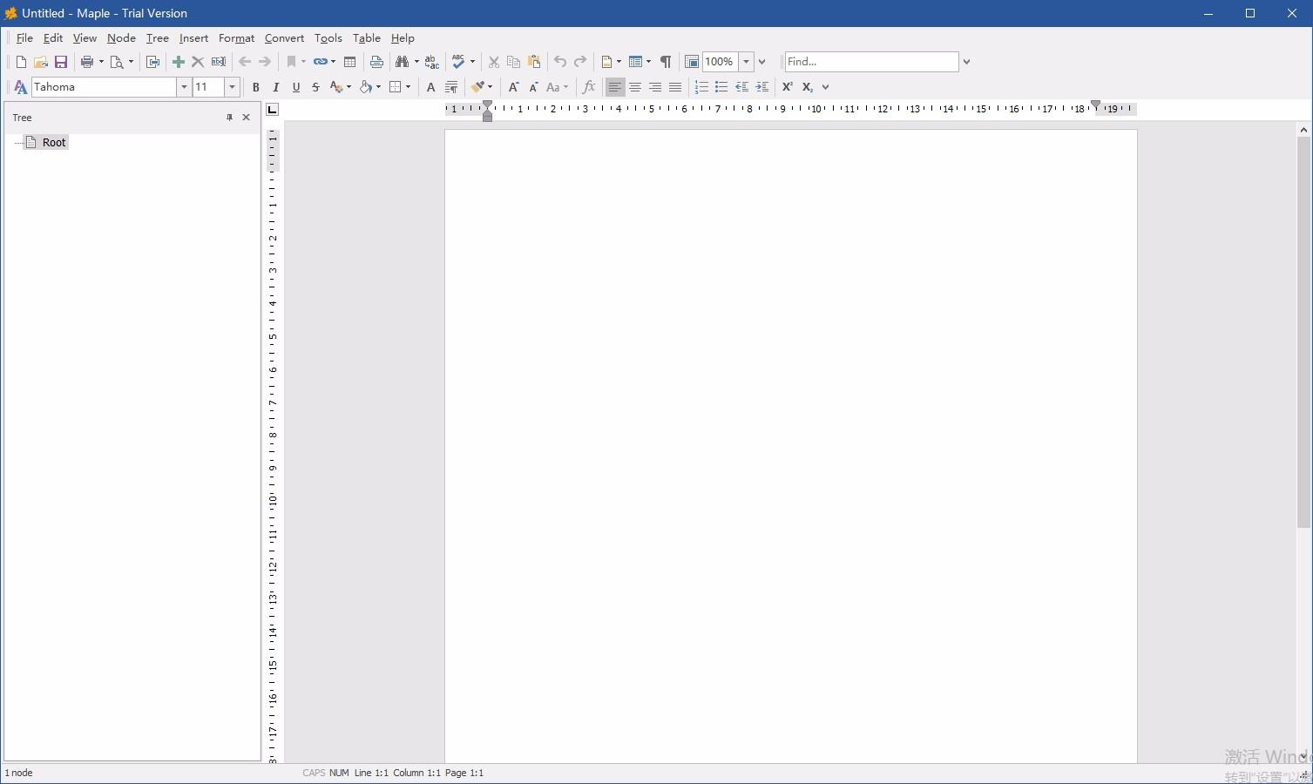Expand the borders dropdown arrow
This screenshot has height=784, width=1313.
[x=408, y=87]
